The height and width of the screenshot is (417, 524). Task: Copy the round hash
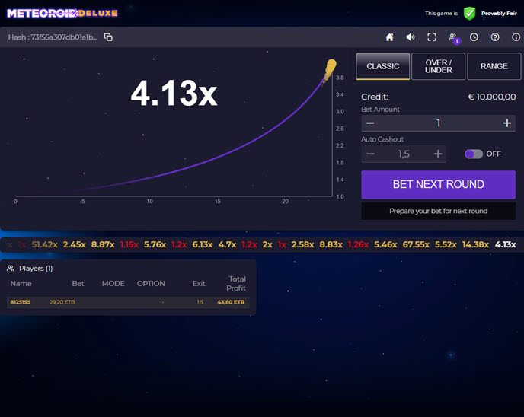tap(108, 37)
